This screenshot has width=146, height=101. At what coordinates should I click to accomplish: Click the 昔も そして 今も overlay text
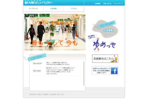55,43
